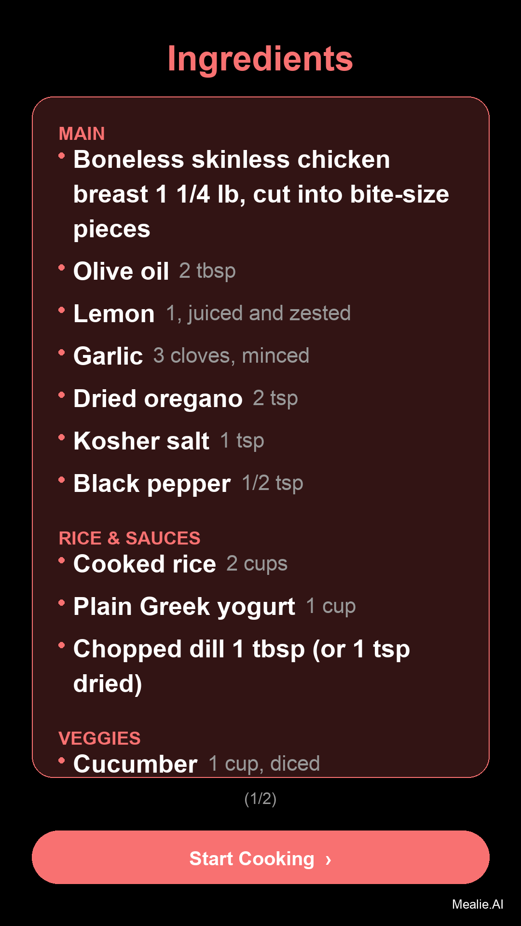Tap the Olive oil ingredient
Viewport: 521px width, 926px height.
coord(154,271)
